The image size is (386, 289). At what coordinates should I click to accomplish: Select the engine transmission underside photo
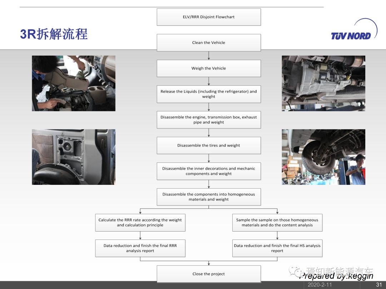point(323,83)
